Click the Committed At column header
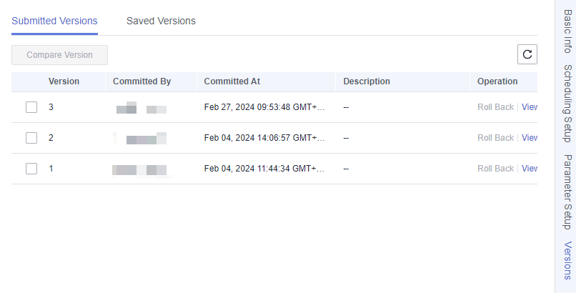The image size is (576, 293). click(x=232, y=81)
